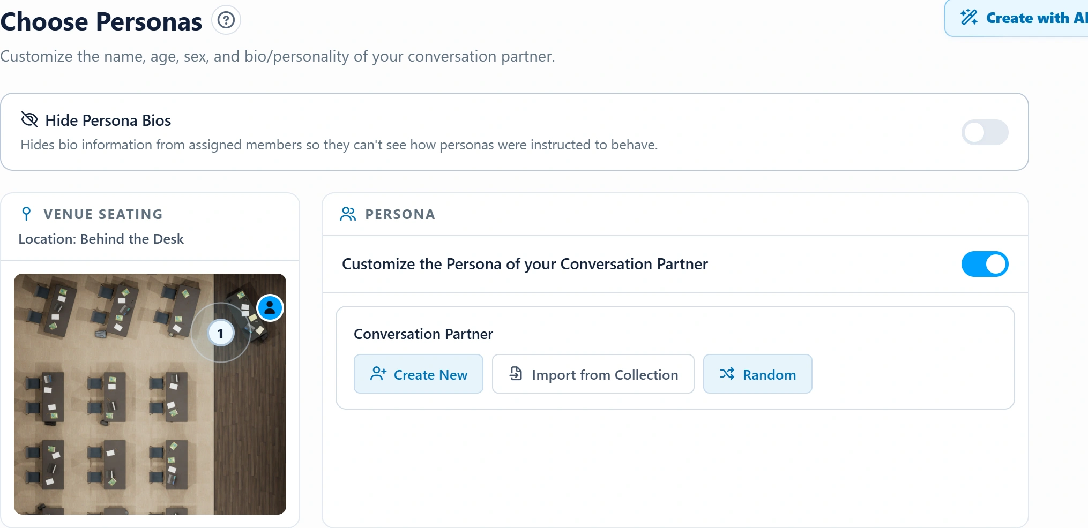Disable Customize the Persona of Conversation Partner toggle
The width and height of the screenshot is (1088, 528).
pyautogui.click(x=985, y=264)
